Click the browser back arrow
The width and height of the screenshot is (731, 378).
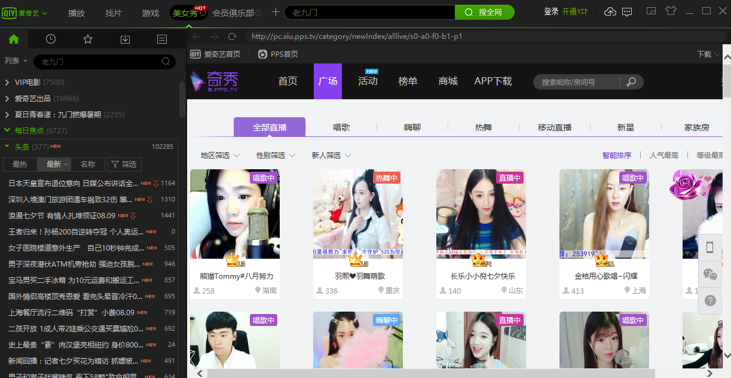197,37
